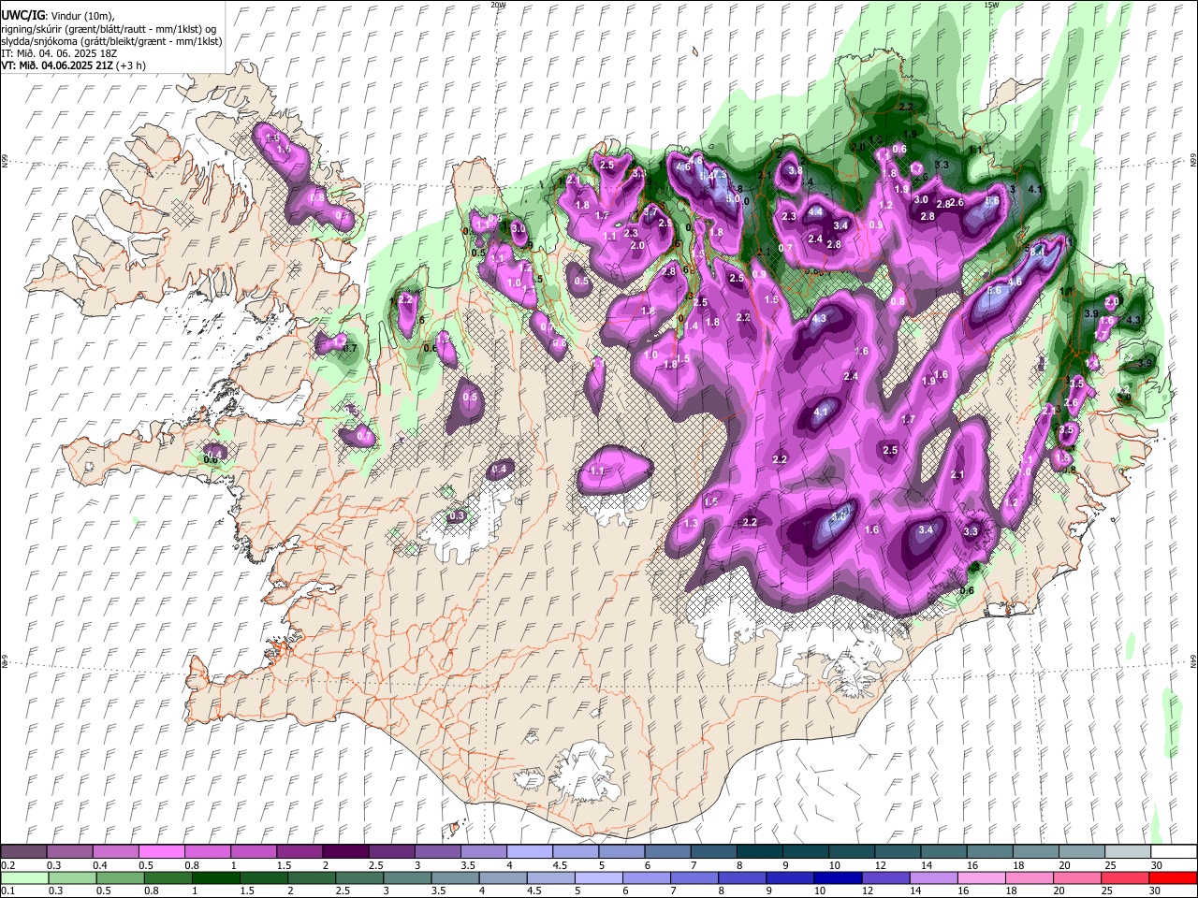
Task: Select bottom-row blue swatch between 8 and 9
Action: [x=743, y=878]
